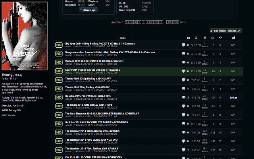Click HD badge beside The Whale 2013
Screen dimensions: 254x159
(59, 106)
